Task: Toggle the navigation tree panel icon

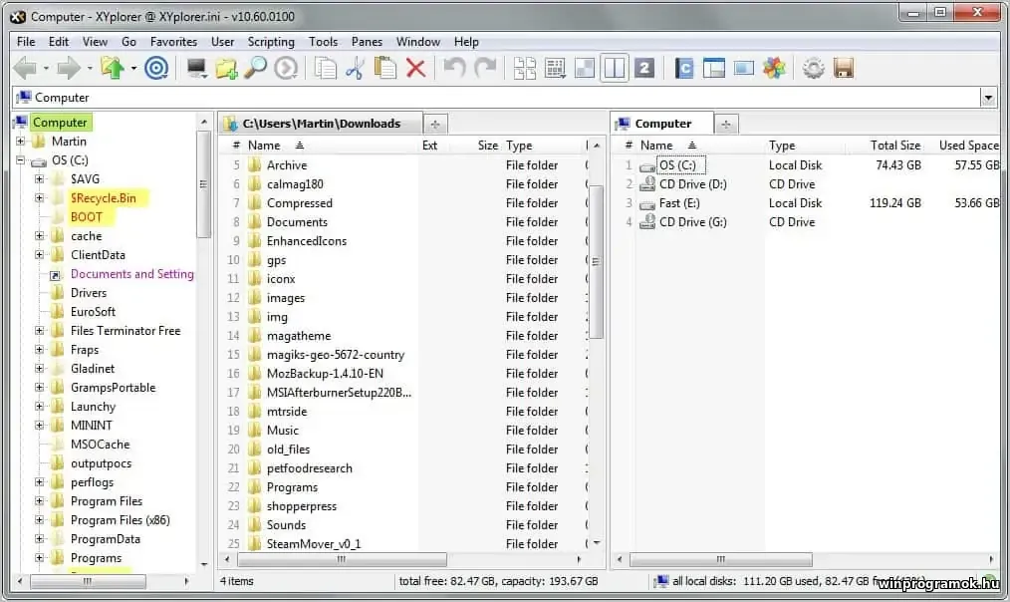Action: (714, 68)
